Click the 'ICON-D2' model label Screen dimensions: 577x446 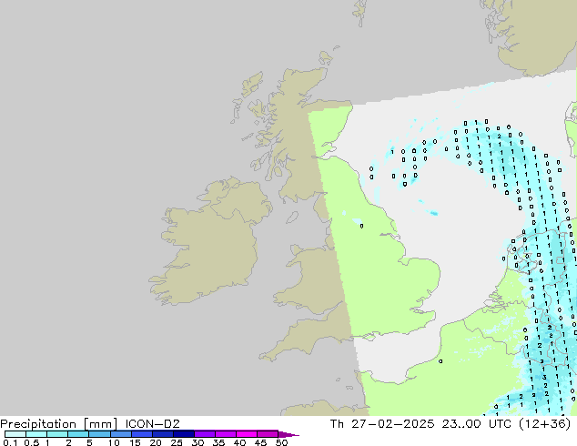tap(152, 424)
